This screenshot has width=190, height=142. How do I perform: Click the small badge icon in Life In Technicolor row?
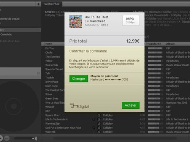coord(94,119)
